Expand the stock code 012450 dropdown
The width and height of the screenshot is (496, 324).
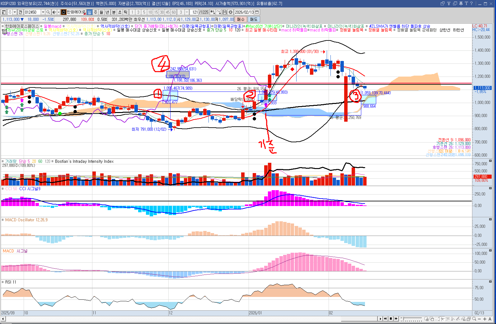pos(43,12)
